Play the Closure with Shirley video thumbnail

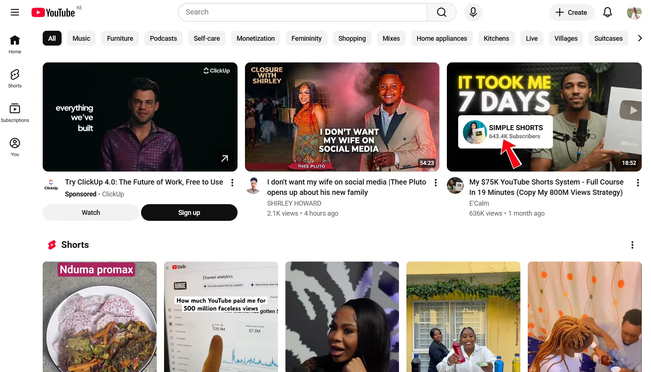click(342, 117)
